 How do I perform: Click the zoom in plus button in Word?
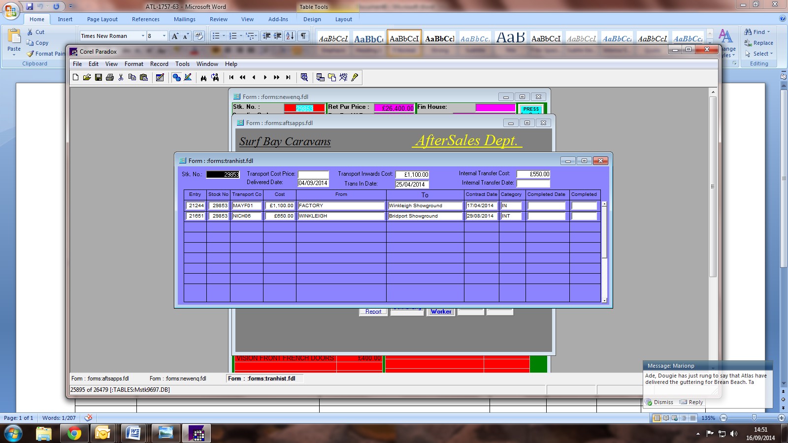tap(781, 418)
